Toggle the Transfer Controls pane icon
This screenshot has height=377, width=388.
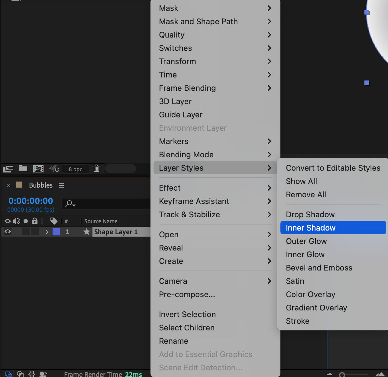point(20,374)
